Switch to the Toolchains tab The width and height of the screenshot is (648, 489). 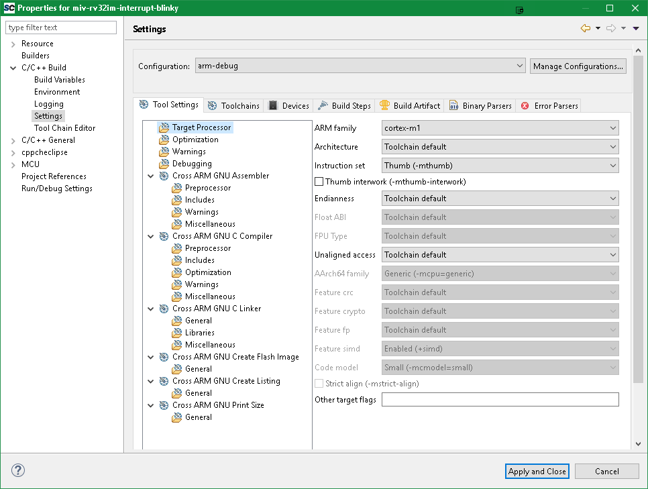click(233, 105)
